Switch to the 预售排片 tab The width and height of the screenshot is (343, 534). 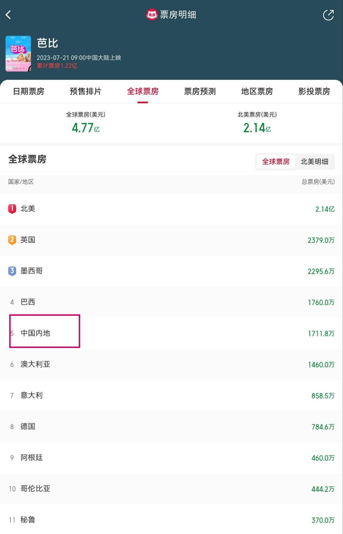point(86,91)
